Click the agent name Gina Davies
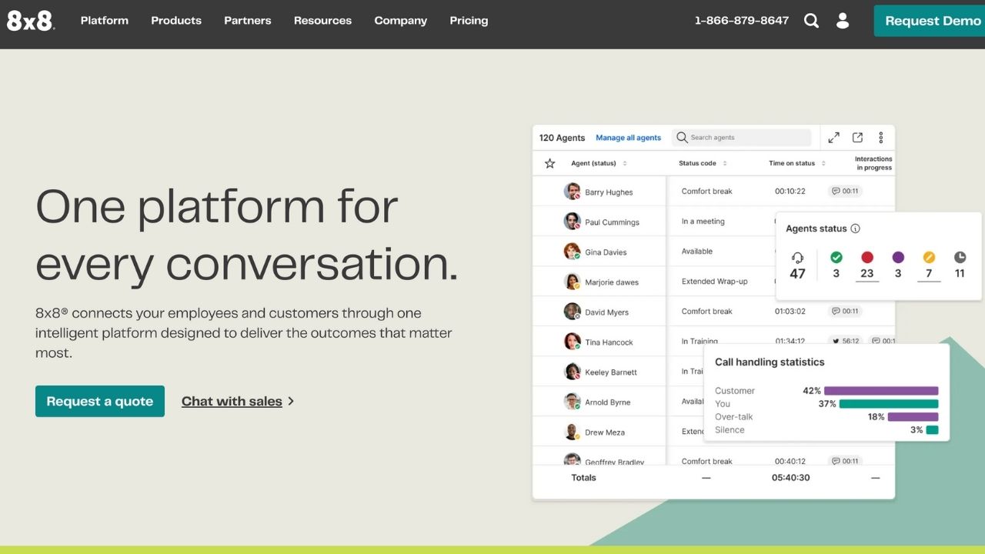The height and width of the screenshot is (554, 985). (x=606, y=252)
